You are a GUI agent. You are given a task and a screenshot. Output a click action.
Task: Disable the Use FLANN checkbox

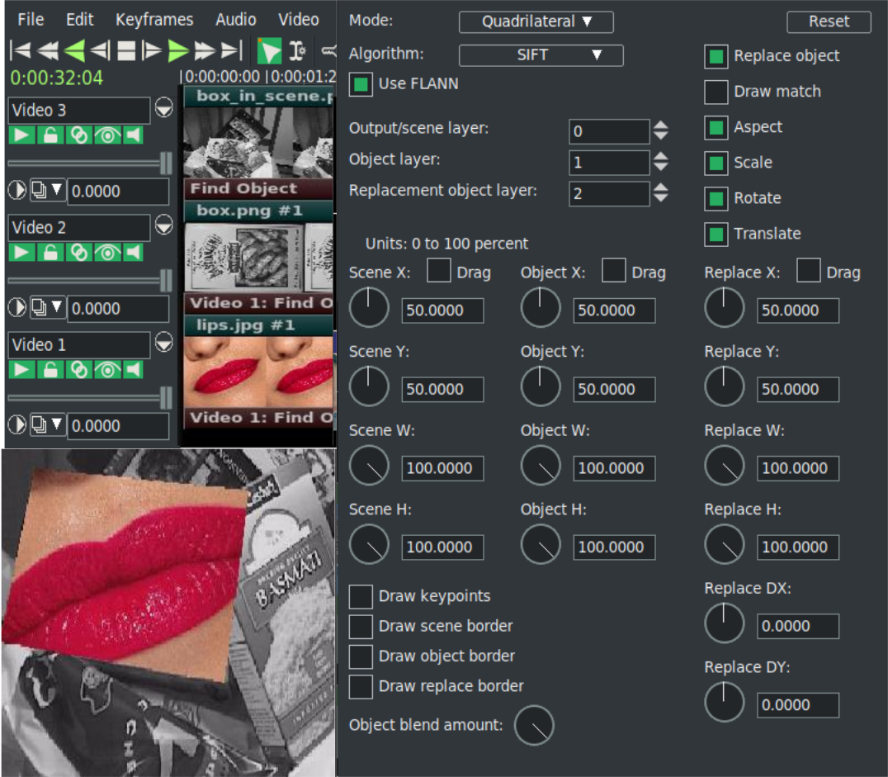click(361, 84)
